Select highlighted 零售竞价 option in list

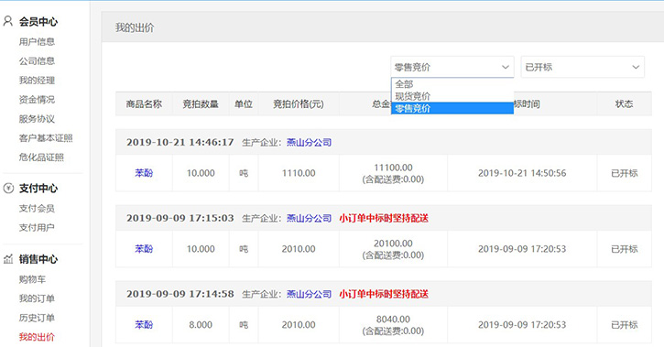coord(452,108)
